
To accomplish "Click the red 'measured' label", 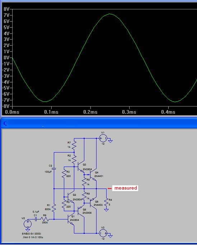I will click(x=126, y=188).
